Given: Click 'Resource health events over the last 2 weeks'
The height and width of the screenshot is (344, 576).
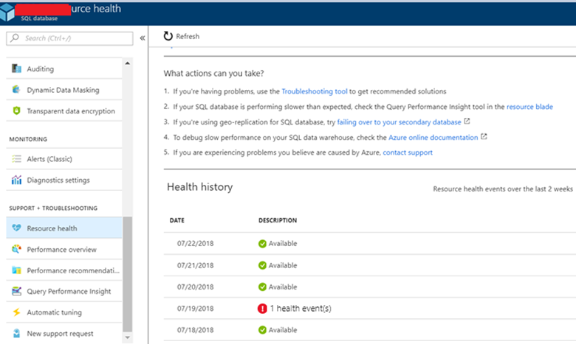Looking at the screenshot, I should click(x=503, y=189).
